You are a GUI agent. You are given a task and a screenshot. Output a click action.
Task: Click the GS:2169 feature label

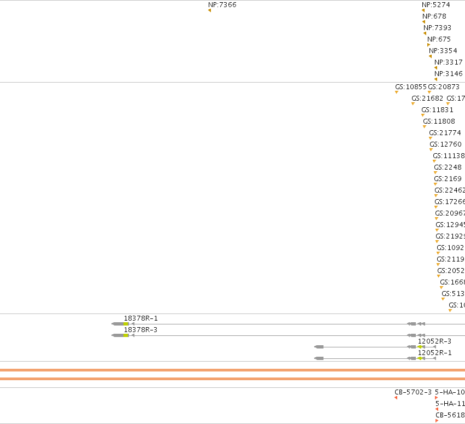pyautogui.click(x=448, y=179)
